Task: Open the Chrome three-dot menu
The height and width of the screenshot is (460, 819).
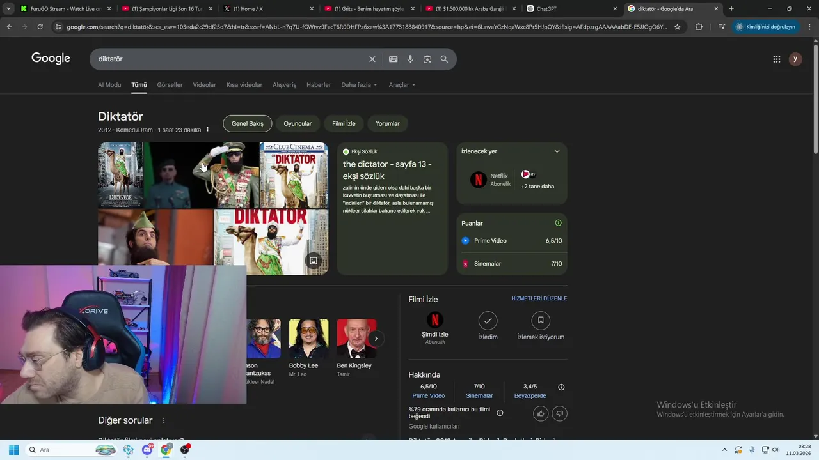Action: pos(809,27)
